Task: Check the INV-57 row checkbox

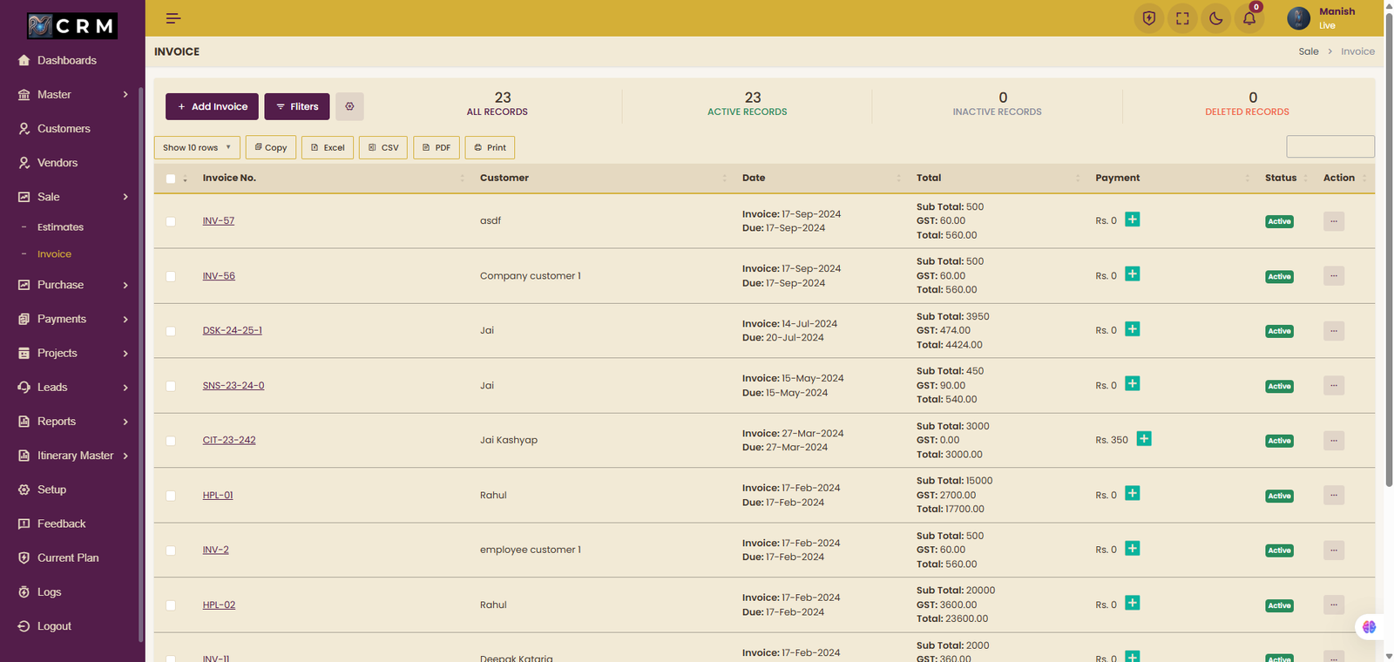Action: click(x=171, y=221)
